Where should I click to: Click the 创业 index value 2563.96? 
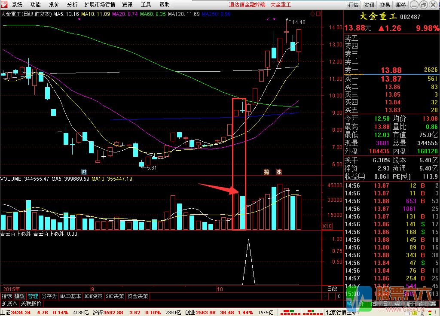click(205, 313)
